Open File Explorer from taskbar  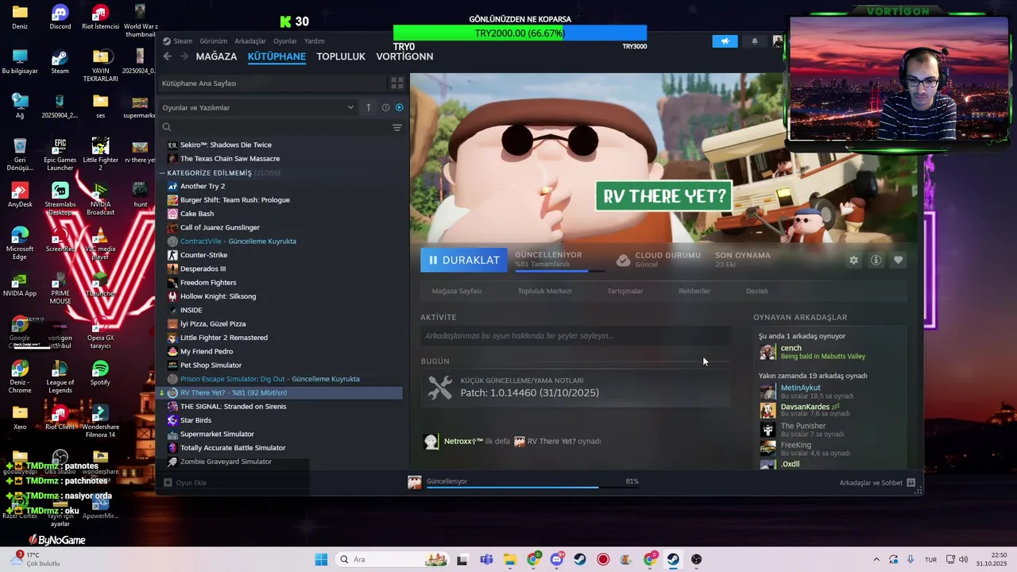510,559
